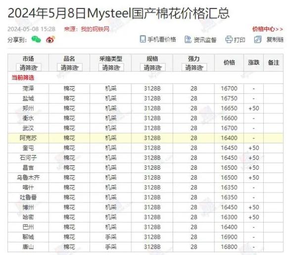
Task: Click price 16800 in 唐山 row
Action: [x=229, y=247]
